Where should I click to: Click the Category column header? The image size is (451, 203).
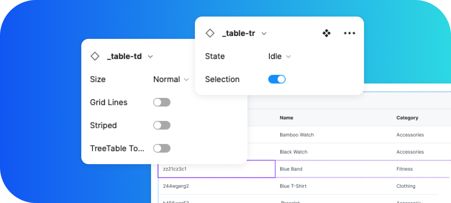(407, 118)
